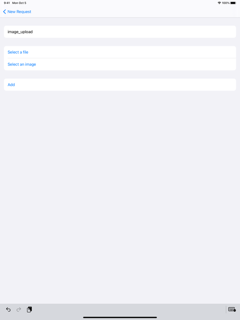Choose Select a file option

(120, 52)
